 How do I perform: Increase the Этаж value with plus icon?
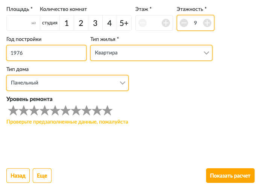[x=166, y=23]
